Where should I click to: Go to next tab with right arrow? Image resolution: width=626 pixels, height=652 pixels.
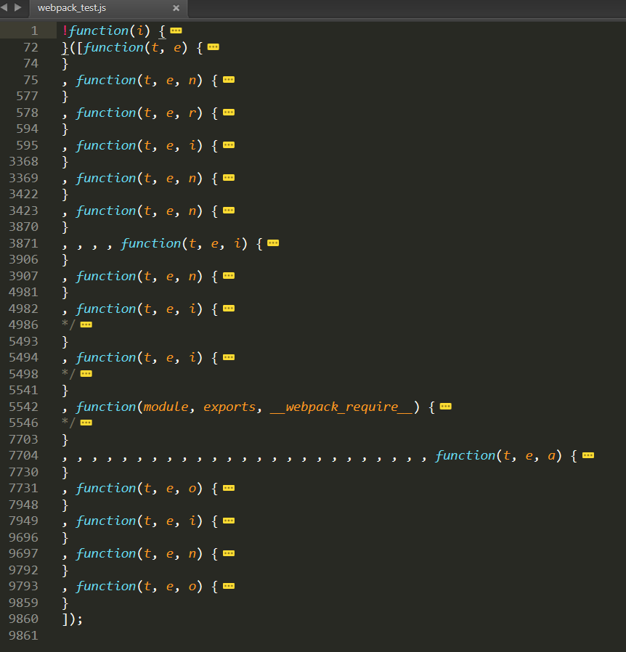(x=18, y=7)
